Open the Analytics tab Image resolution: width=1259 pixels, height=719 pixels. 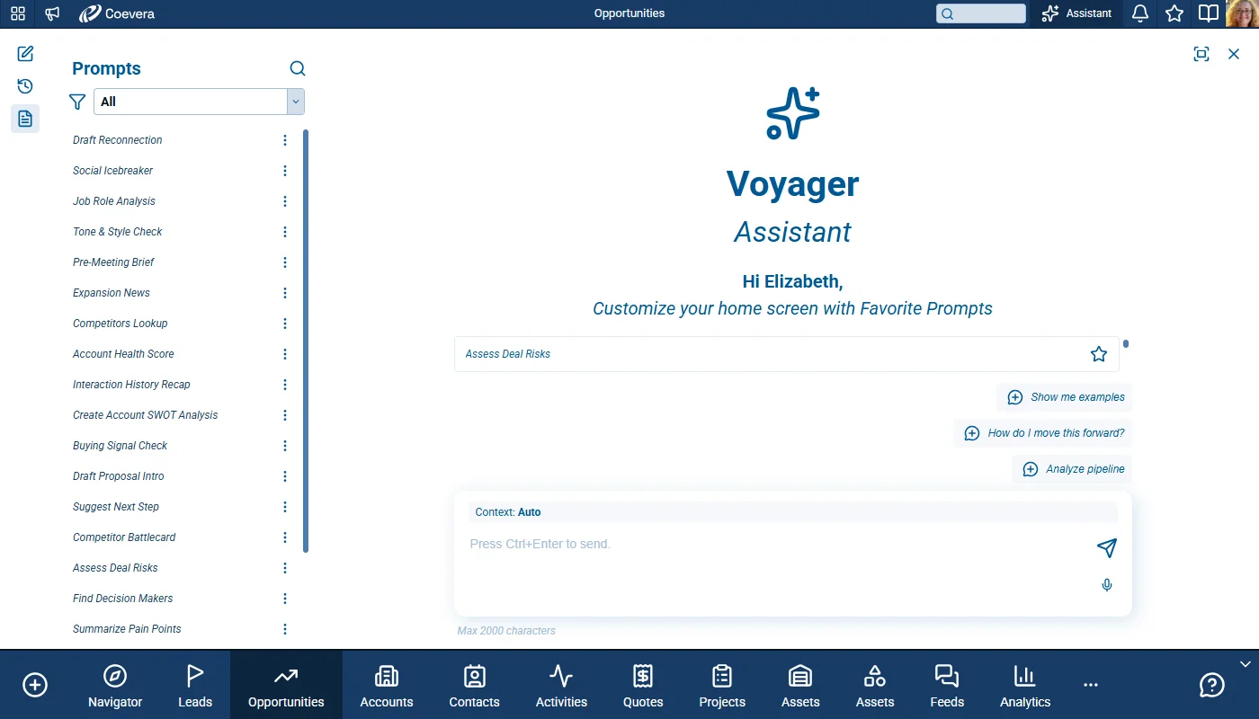point(1025,686)
